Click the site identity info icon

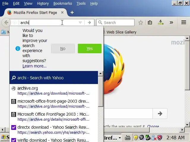(15, 22)
